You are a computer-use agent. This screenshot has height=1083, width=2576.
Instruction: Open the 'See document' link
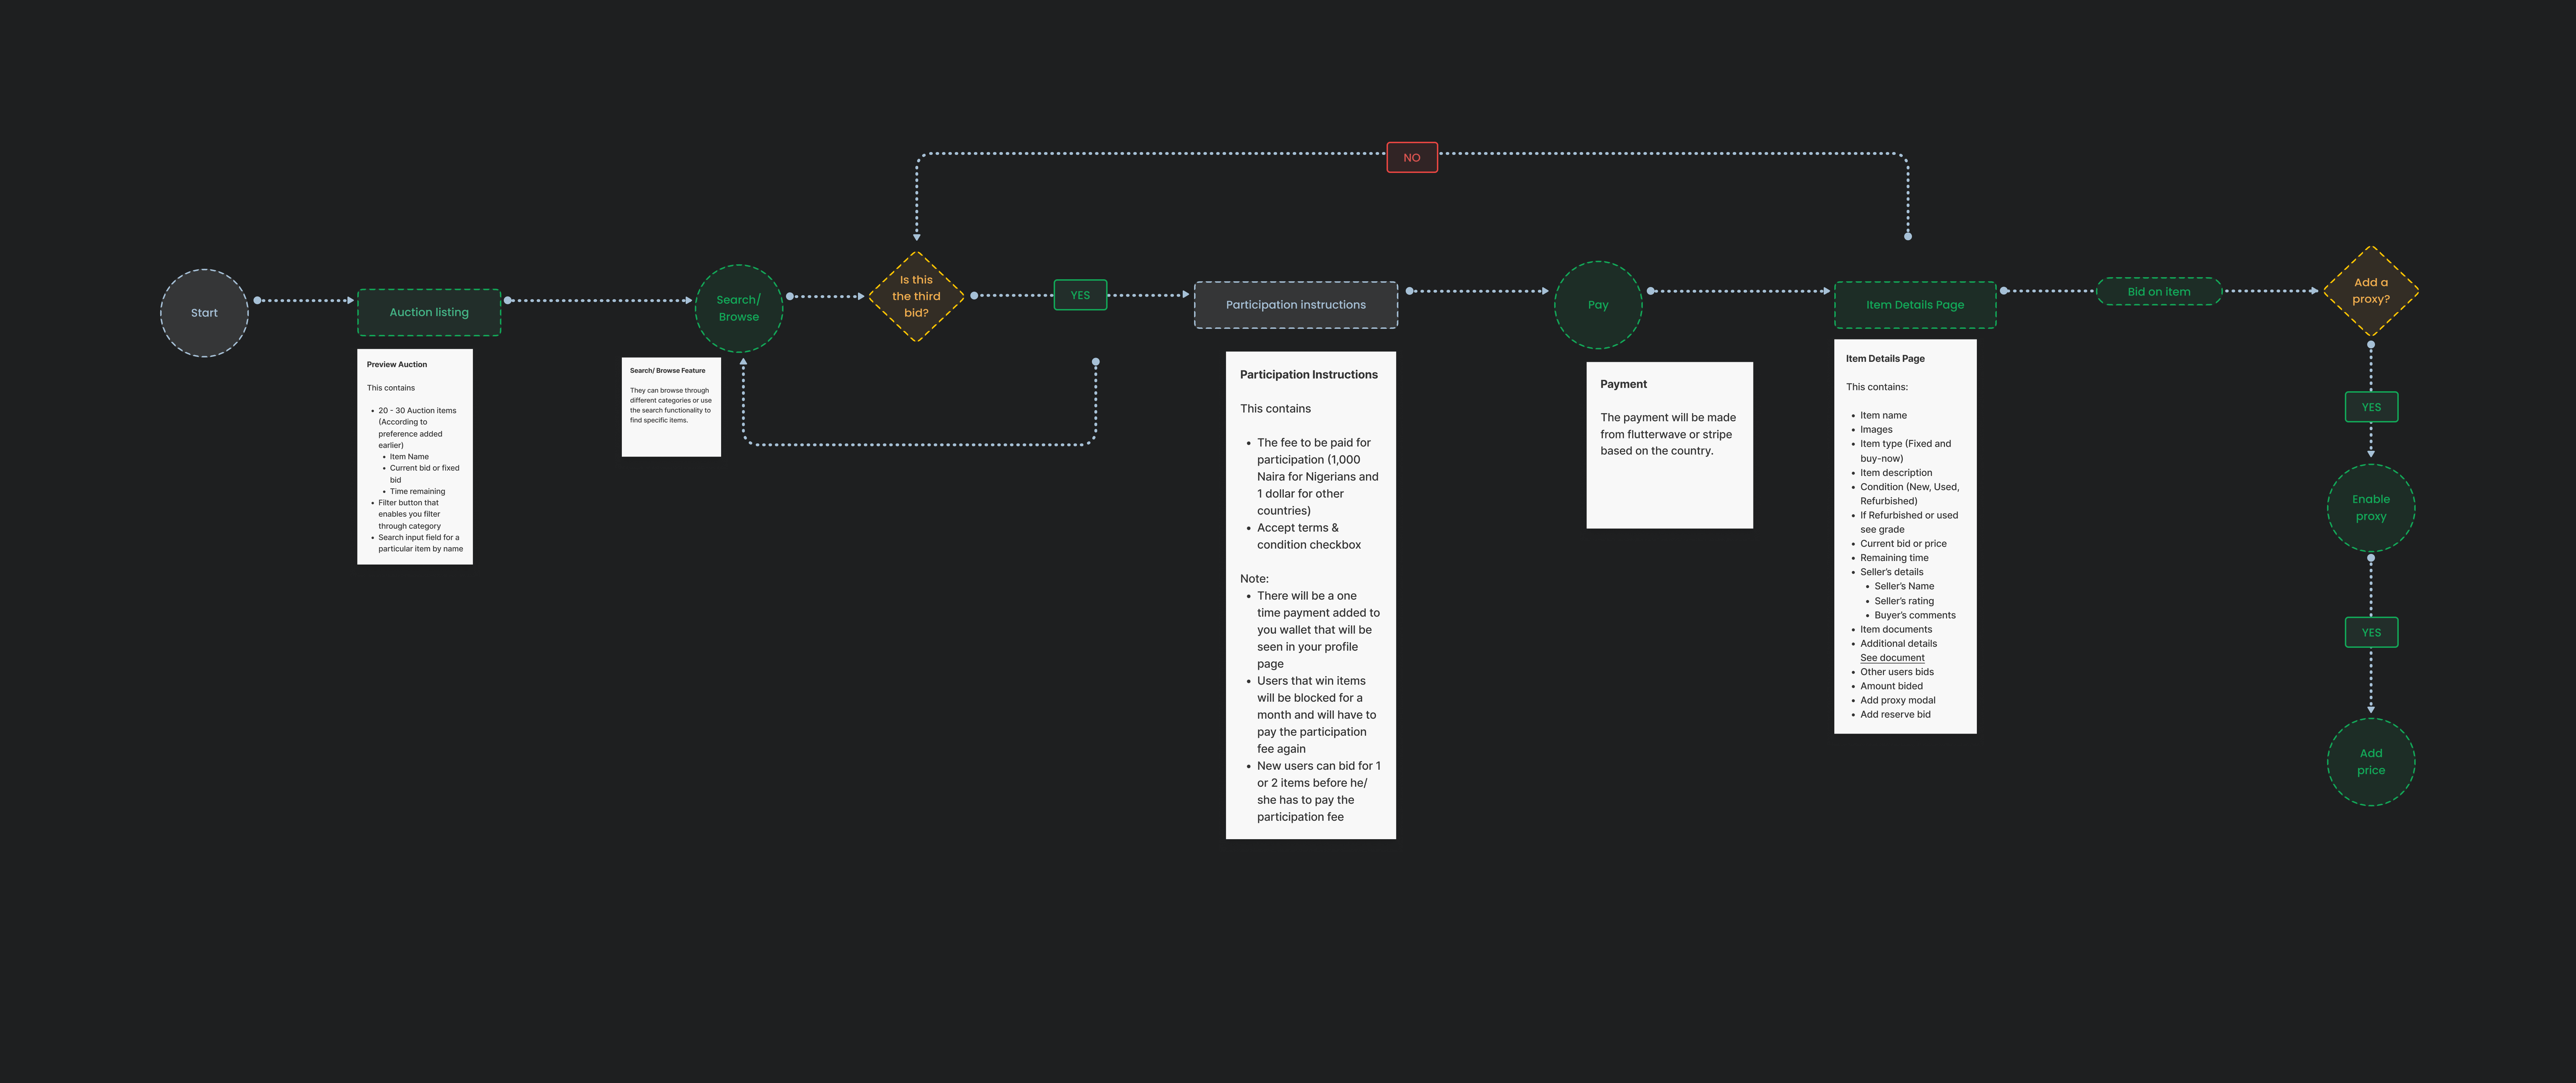tap(1892, 658)
